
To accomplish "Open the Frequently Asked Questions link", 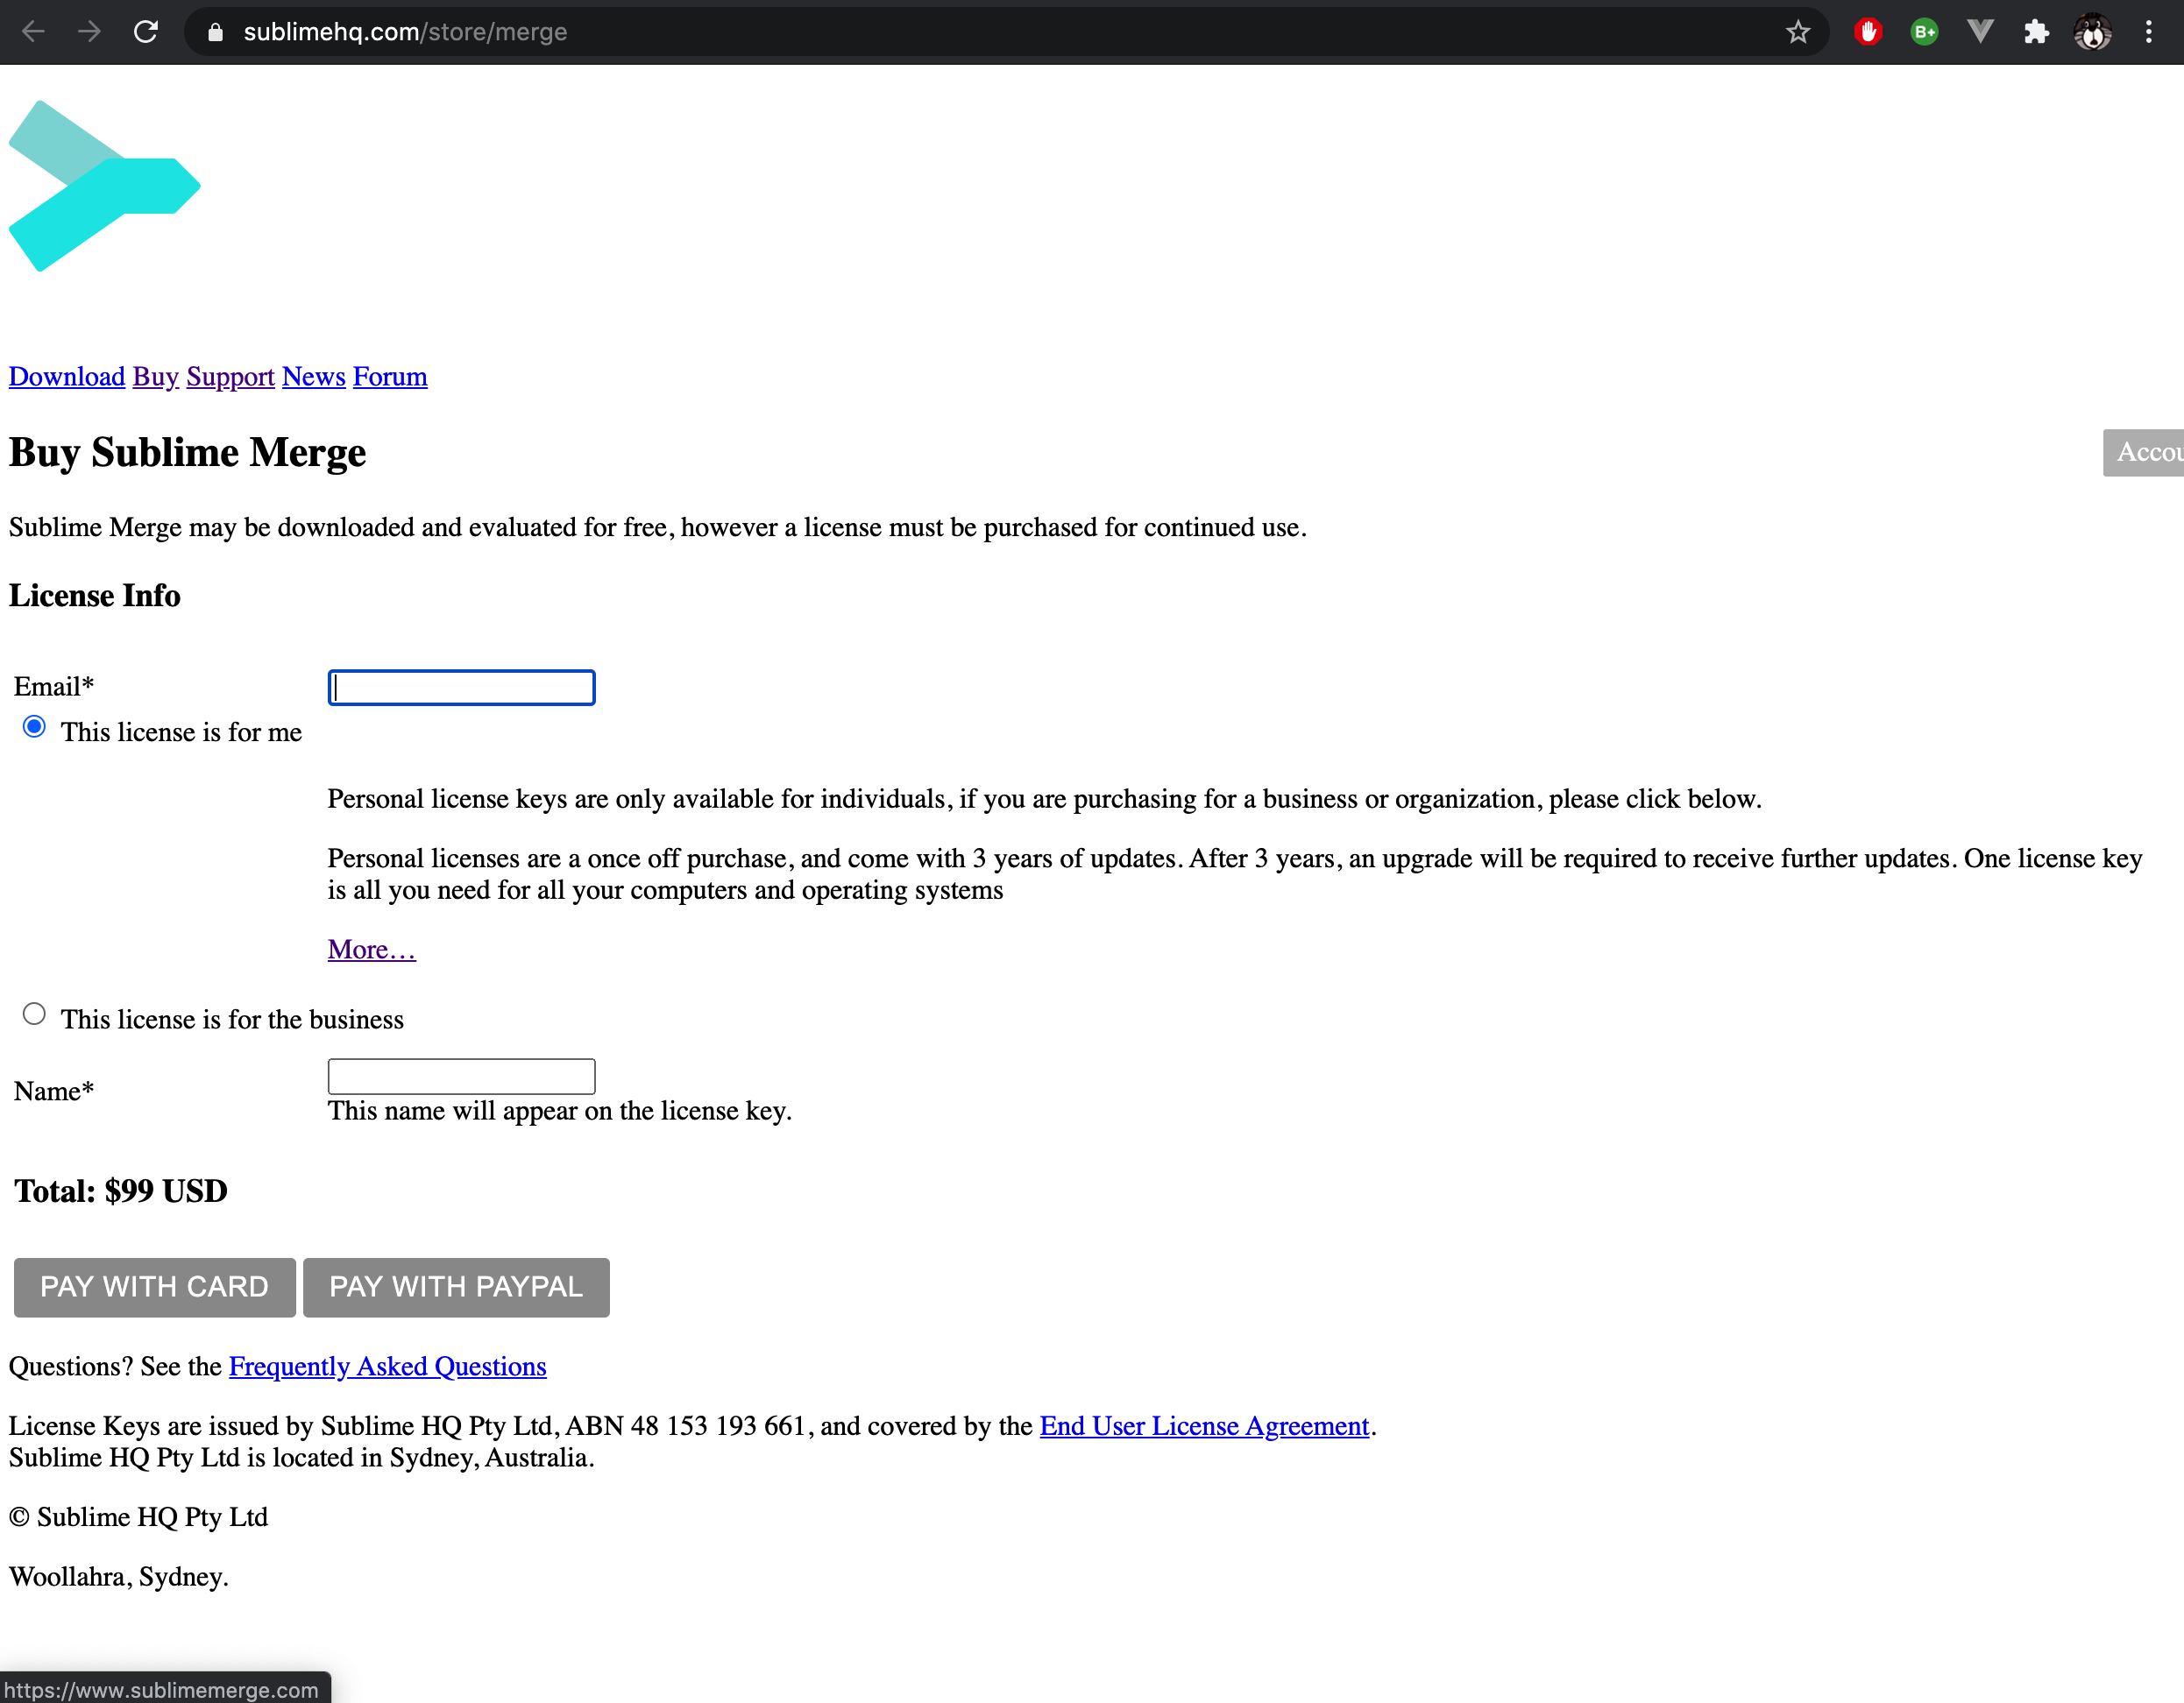I will point(387,1367).
